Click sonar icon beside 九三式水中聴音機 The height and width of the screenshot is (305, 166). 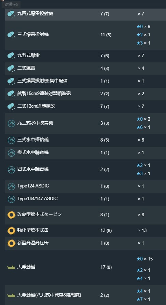tap(11, 123)
